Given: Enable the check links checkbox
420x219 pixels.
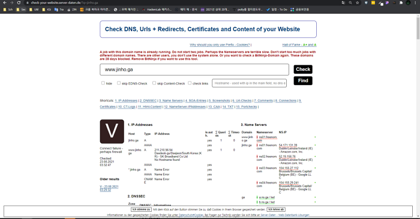Looking at the screenshot, I should tap(190, 83).
